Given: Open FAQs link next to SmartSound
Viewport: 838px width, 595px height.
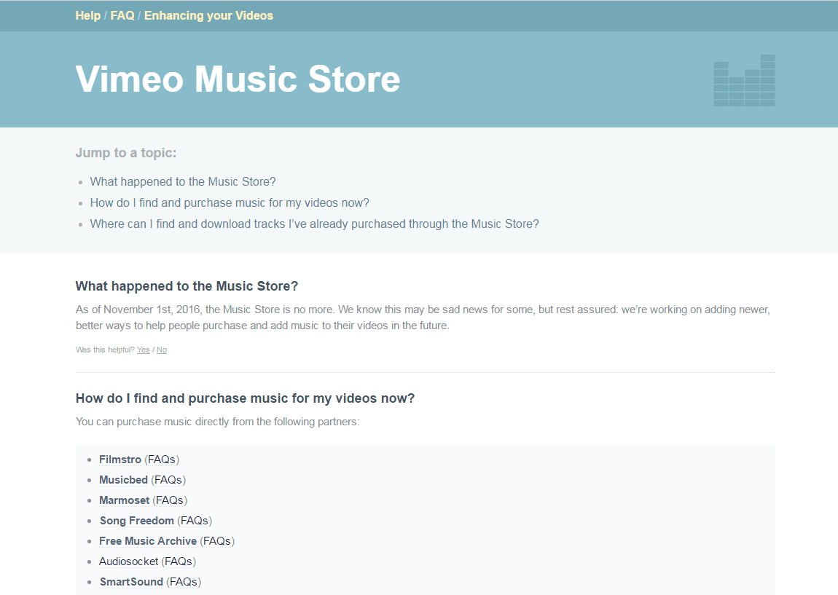Looking at the screenshot, I should coord(184,581).
